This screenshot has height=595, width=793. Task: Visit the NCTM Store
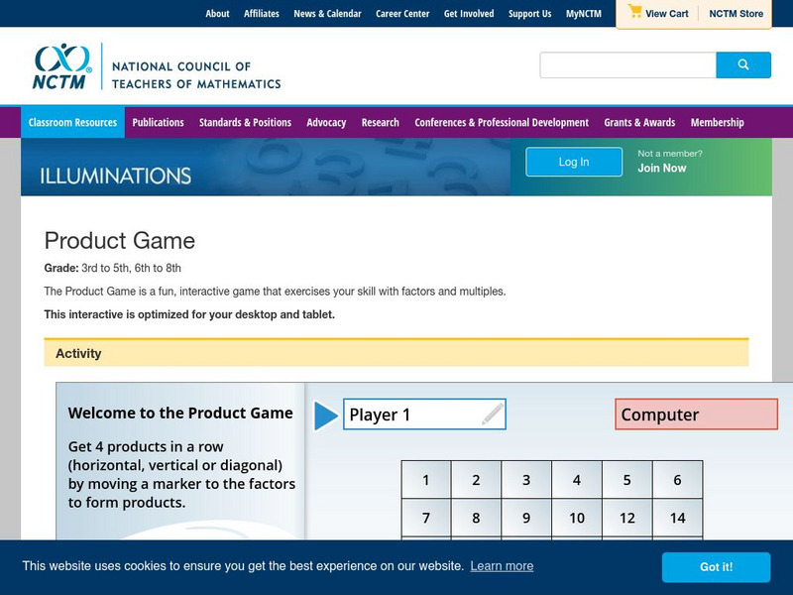(x=736, y=14)
